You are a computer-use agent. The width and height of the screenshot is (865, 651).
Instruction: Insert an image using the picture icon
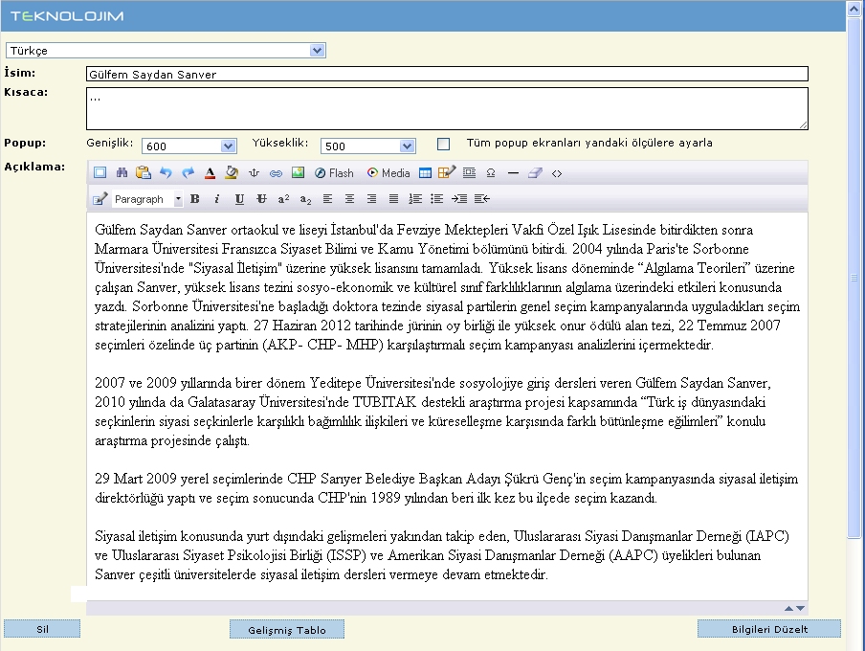(x=298, y=173)
